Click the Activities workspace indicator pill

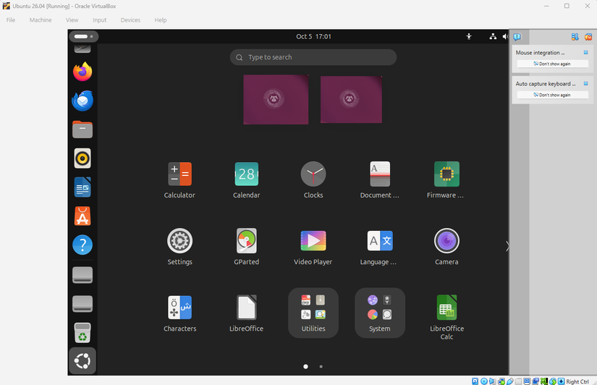[x=84, y=37]
